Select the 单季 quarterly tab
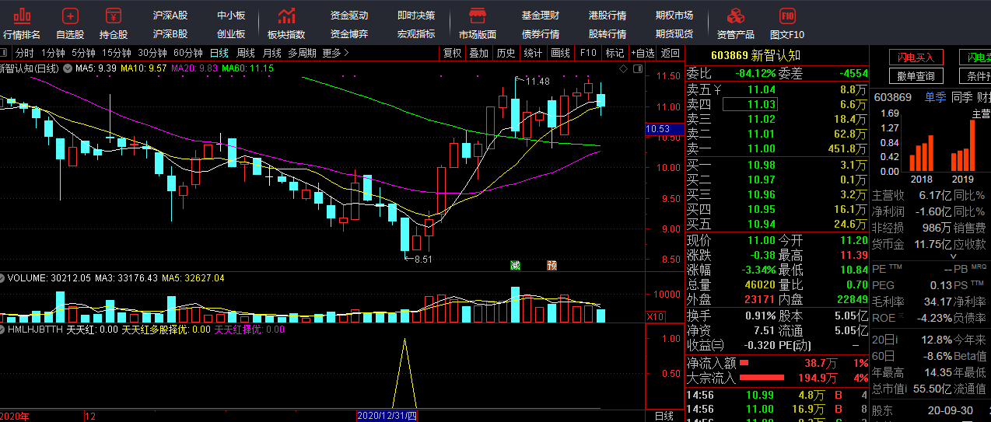Image resolution: width=991 pixels, height=422 pixels. pyautogui.click(x=935, y=97)
